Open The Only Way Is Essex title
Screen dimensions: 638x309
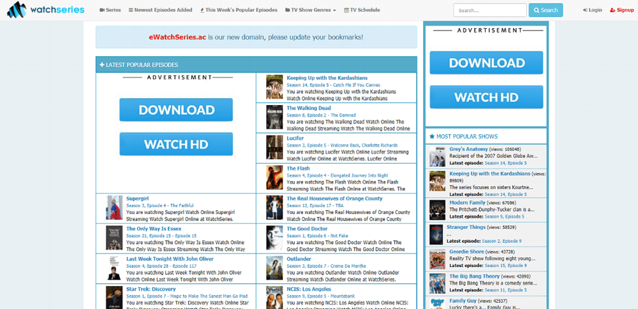click(x=154, y=229)
